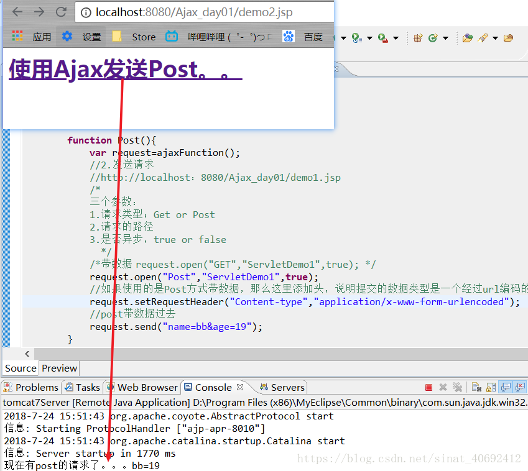Click console line 'Server startup in 1770 ms'

click(x=106, y=454)
